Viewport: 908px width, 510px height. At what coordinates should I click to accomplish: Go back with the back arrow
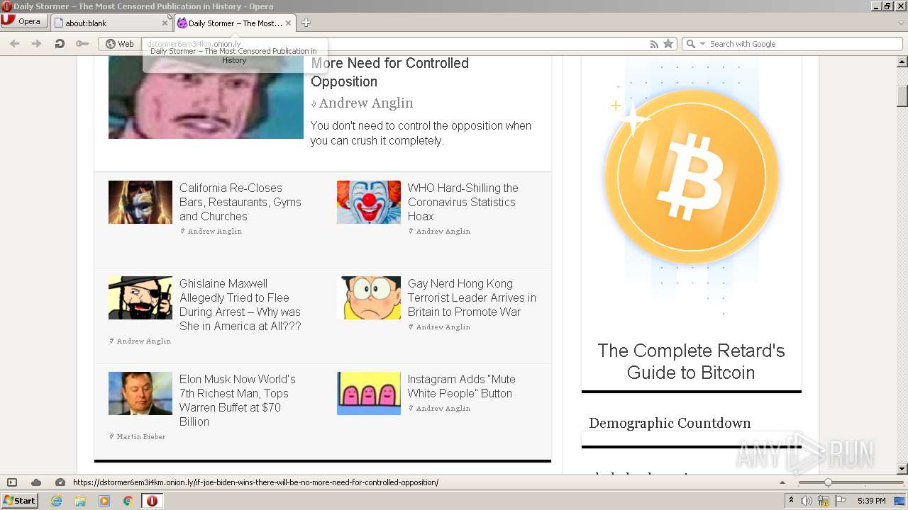tap(14, 44)
